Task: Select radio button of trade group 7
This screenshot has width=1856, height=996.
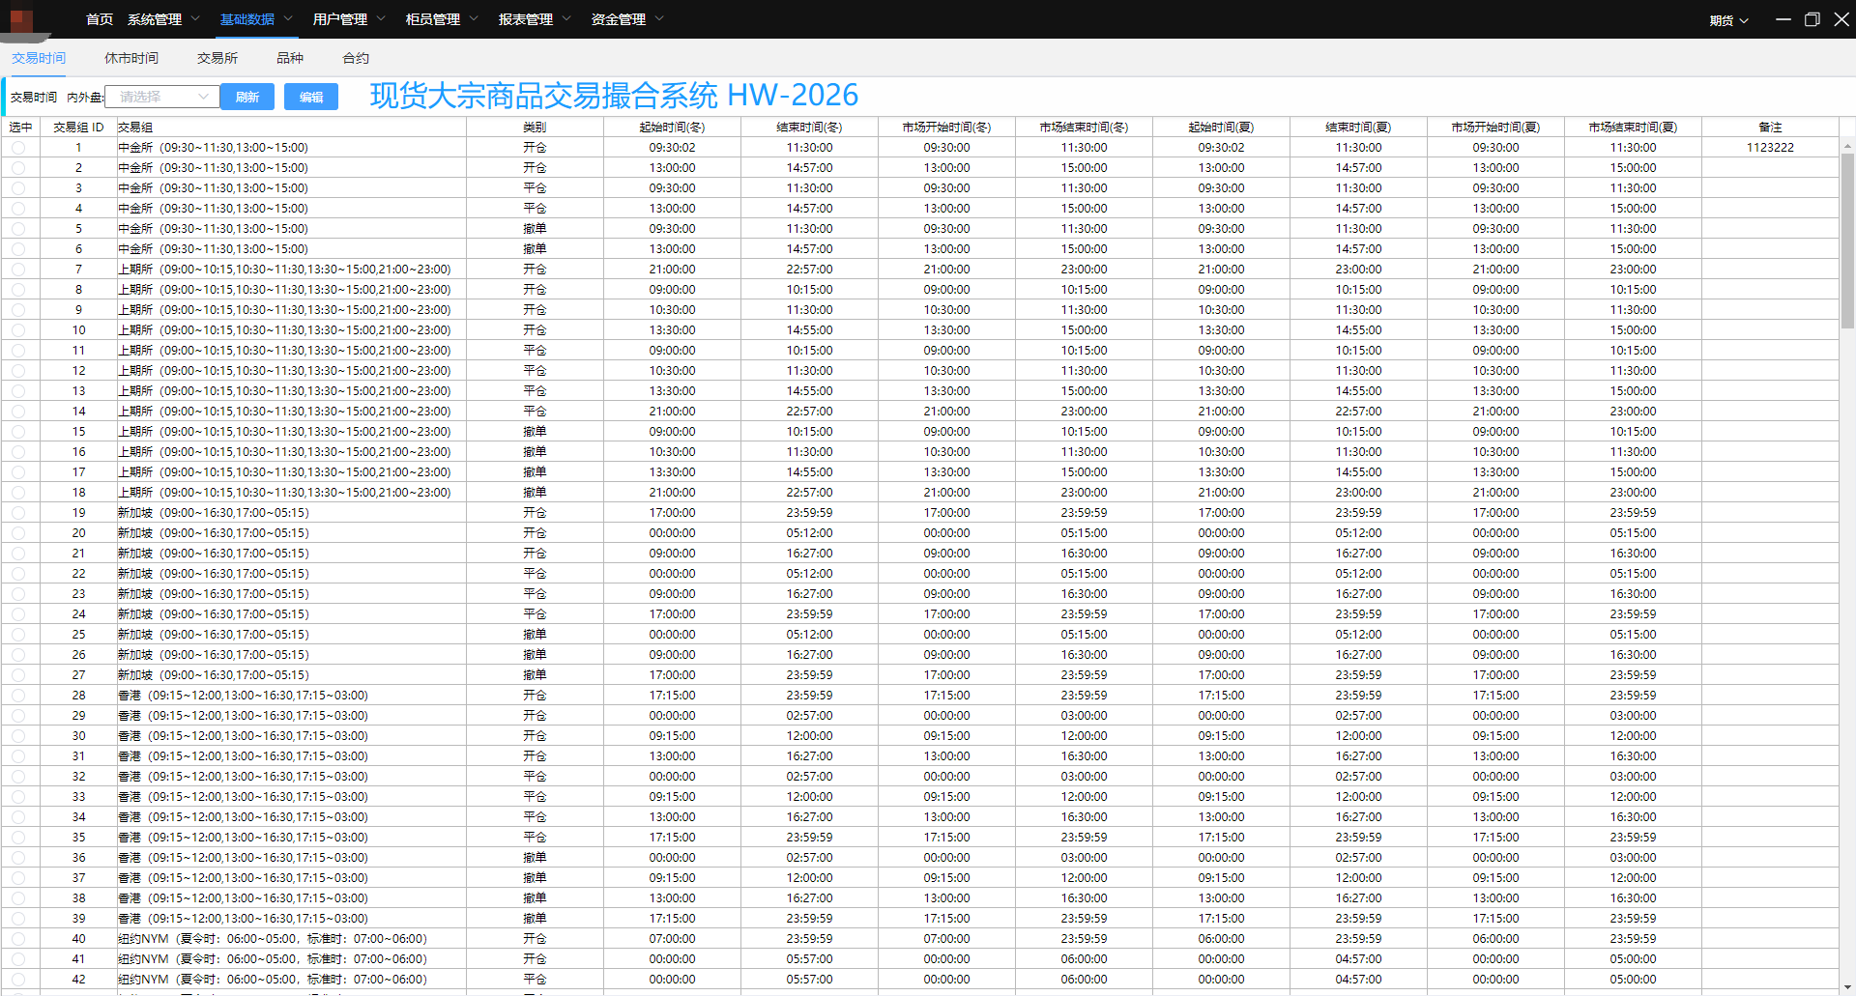Action: 18,270
